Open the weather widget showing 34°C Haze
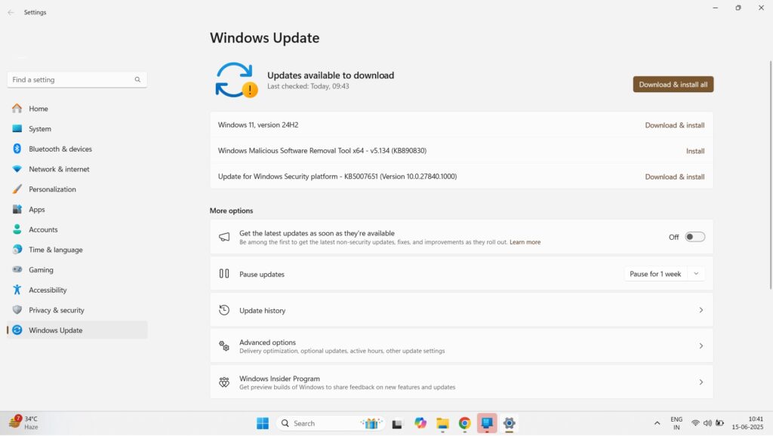Image resolution: width=773 pixels, height=436 pixels. pos(23,422)
